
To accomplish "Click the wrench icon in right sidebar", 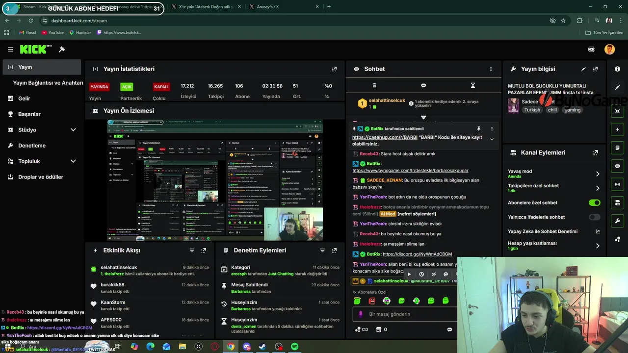I will tap(617, 221).
